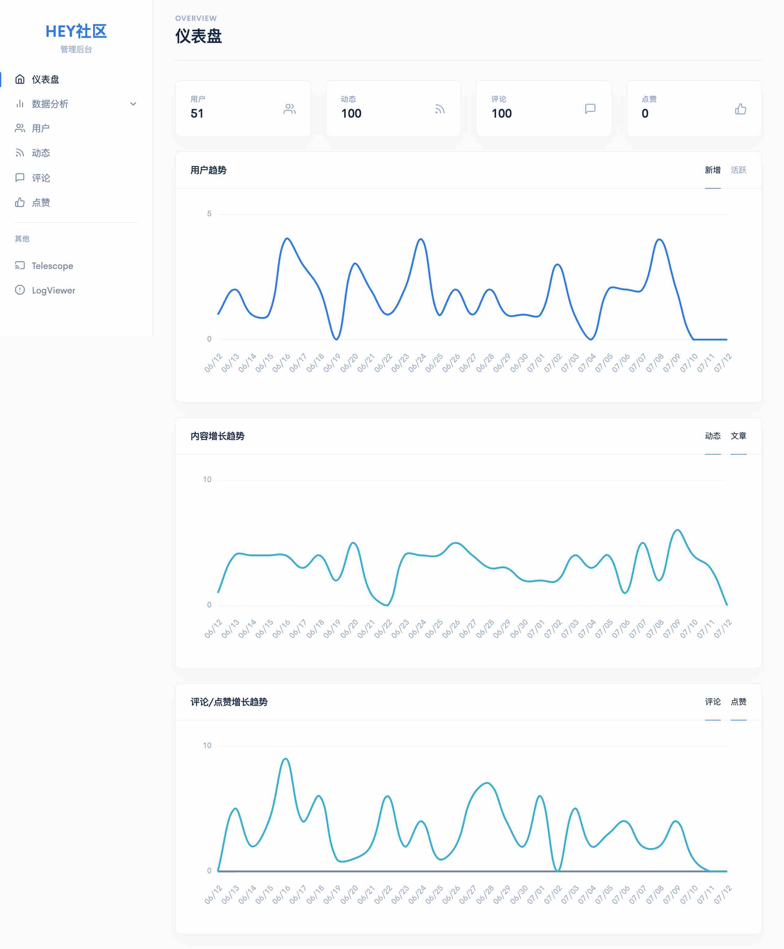Expand the 数据分析 chevron arrow
The image size is (784, 949).
pyautogui.click(x=133, y=104)
